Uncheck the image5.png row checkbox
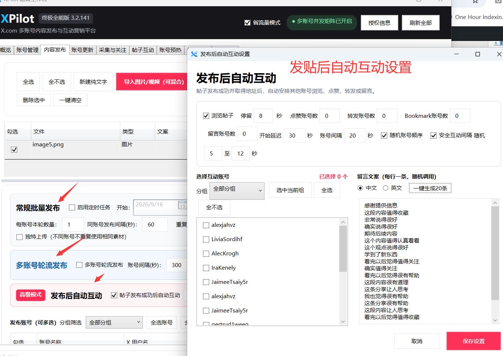The height and width of the screenshot is (356, 503). coord(14,150)
